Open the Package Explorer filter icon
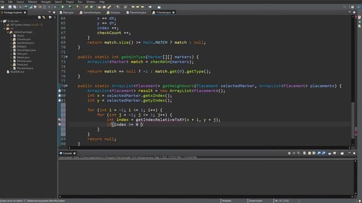The height and width of the screenshot is (203, 362). pyautogui.click(x=50, y=17)
